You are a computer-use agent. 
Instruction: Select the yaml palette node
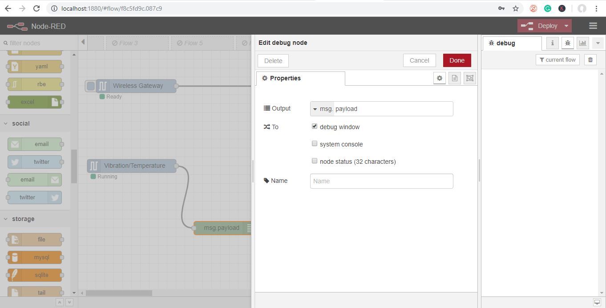[x=35, y=67]
